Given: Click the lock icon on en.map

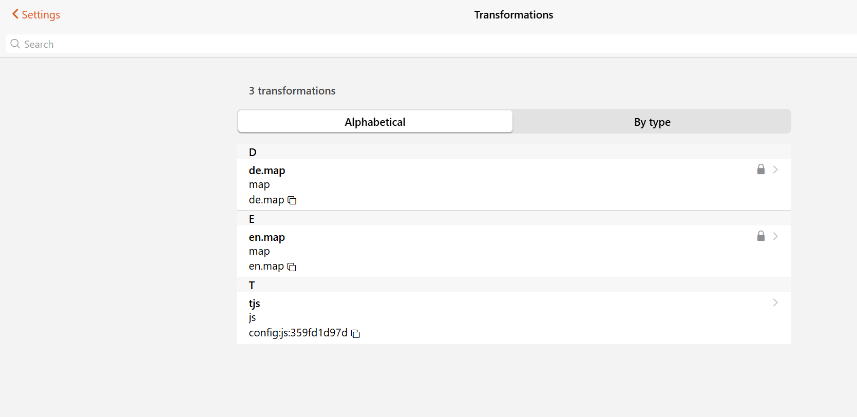Looking at the screenshot, I should coord(761,236).
